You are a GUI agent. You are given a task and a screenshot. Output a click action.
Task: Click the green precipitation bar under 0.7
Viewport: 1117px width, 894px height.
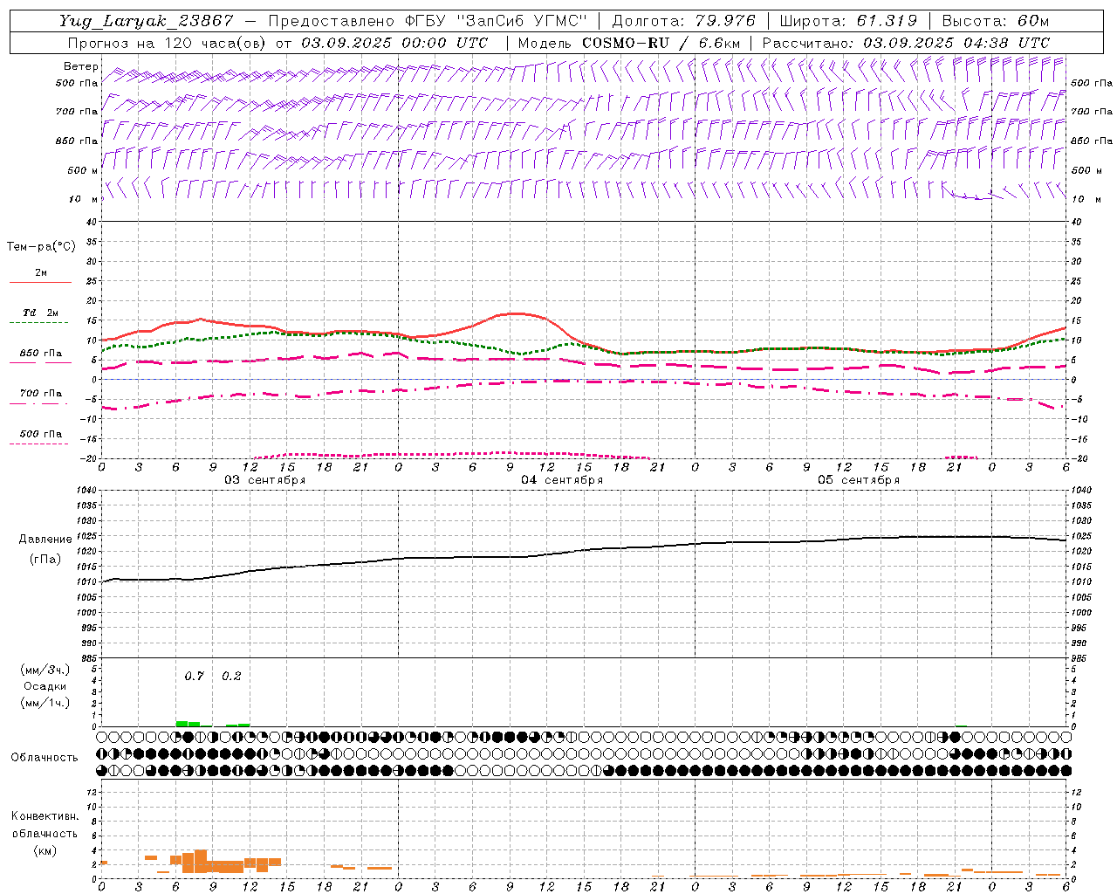coord(188,723)
